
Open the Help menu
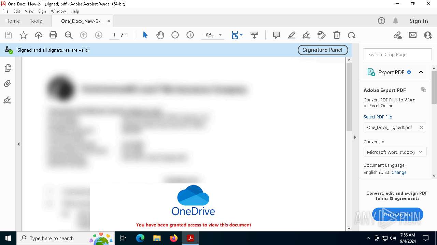pyautogui.click(x=75, y=11)
